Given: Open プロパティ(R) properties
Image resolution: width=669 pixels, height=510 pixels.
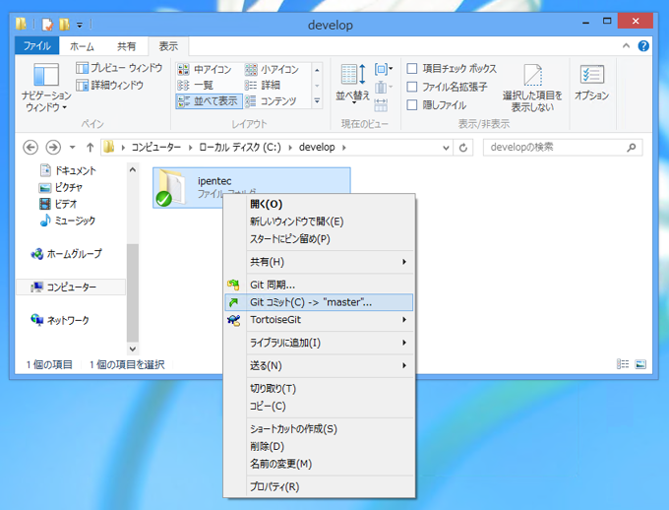Looking at the screenshot, I should coord(319,486).
